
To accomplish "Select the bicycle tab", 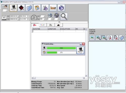I will click(x=51, y=25).
